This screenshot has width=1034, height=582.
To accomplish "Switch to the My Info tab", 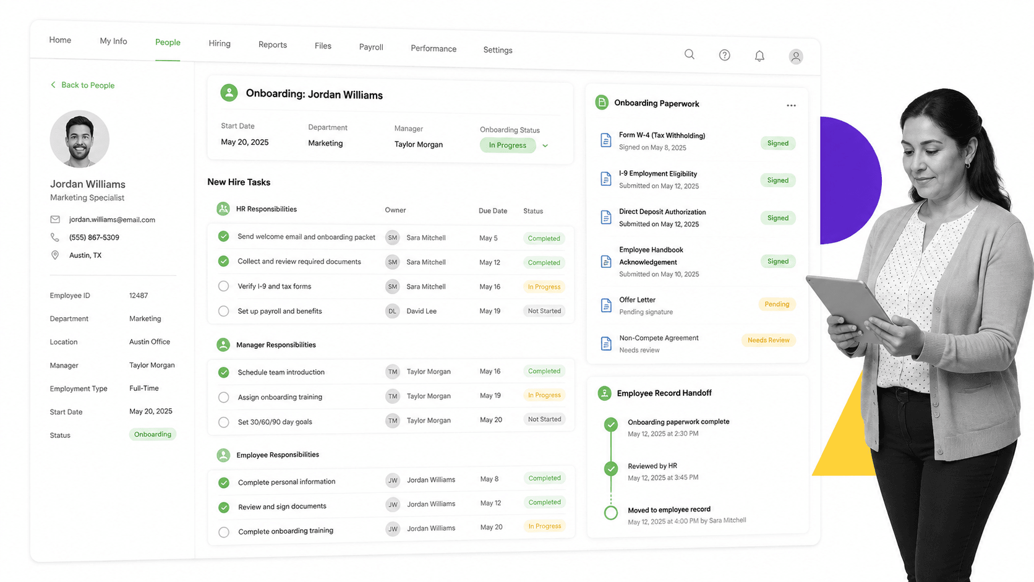I will (x=113, y=41).
